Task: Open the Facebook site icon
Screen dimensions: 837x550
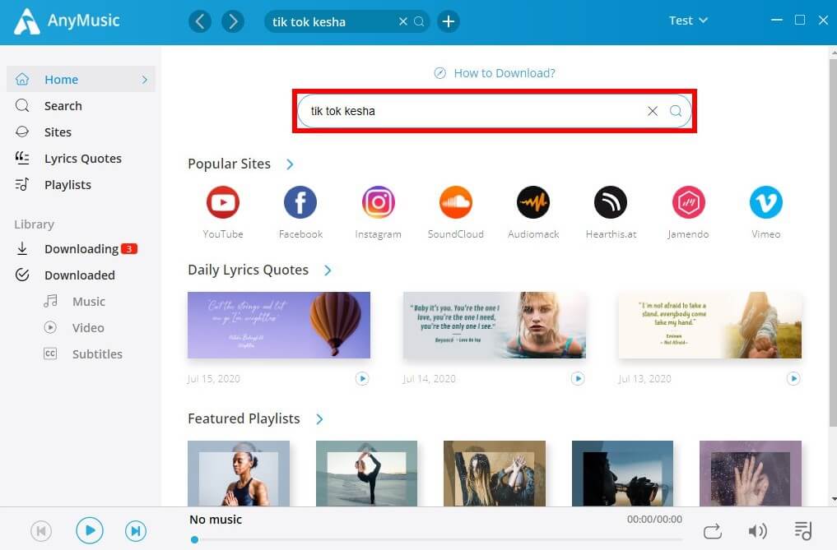Action: coord(300,203)
